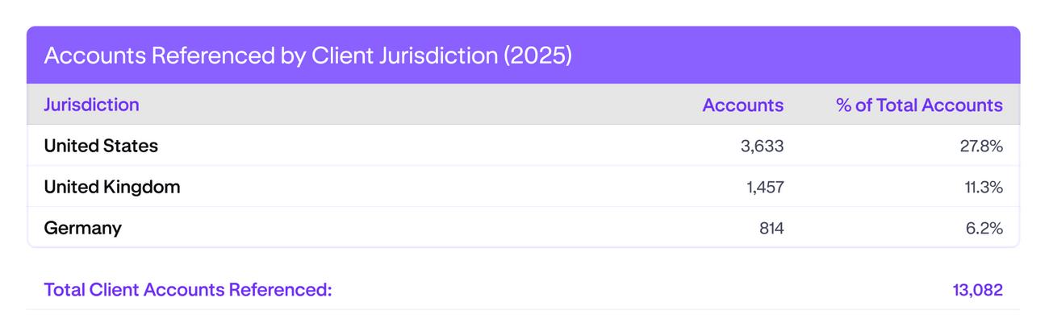Click the 13,082 total value
This screenshot has height=335, width=1049.
coord(977,290)
